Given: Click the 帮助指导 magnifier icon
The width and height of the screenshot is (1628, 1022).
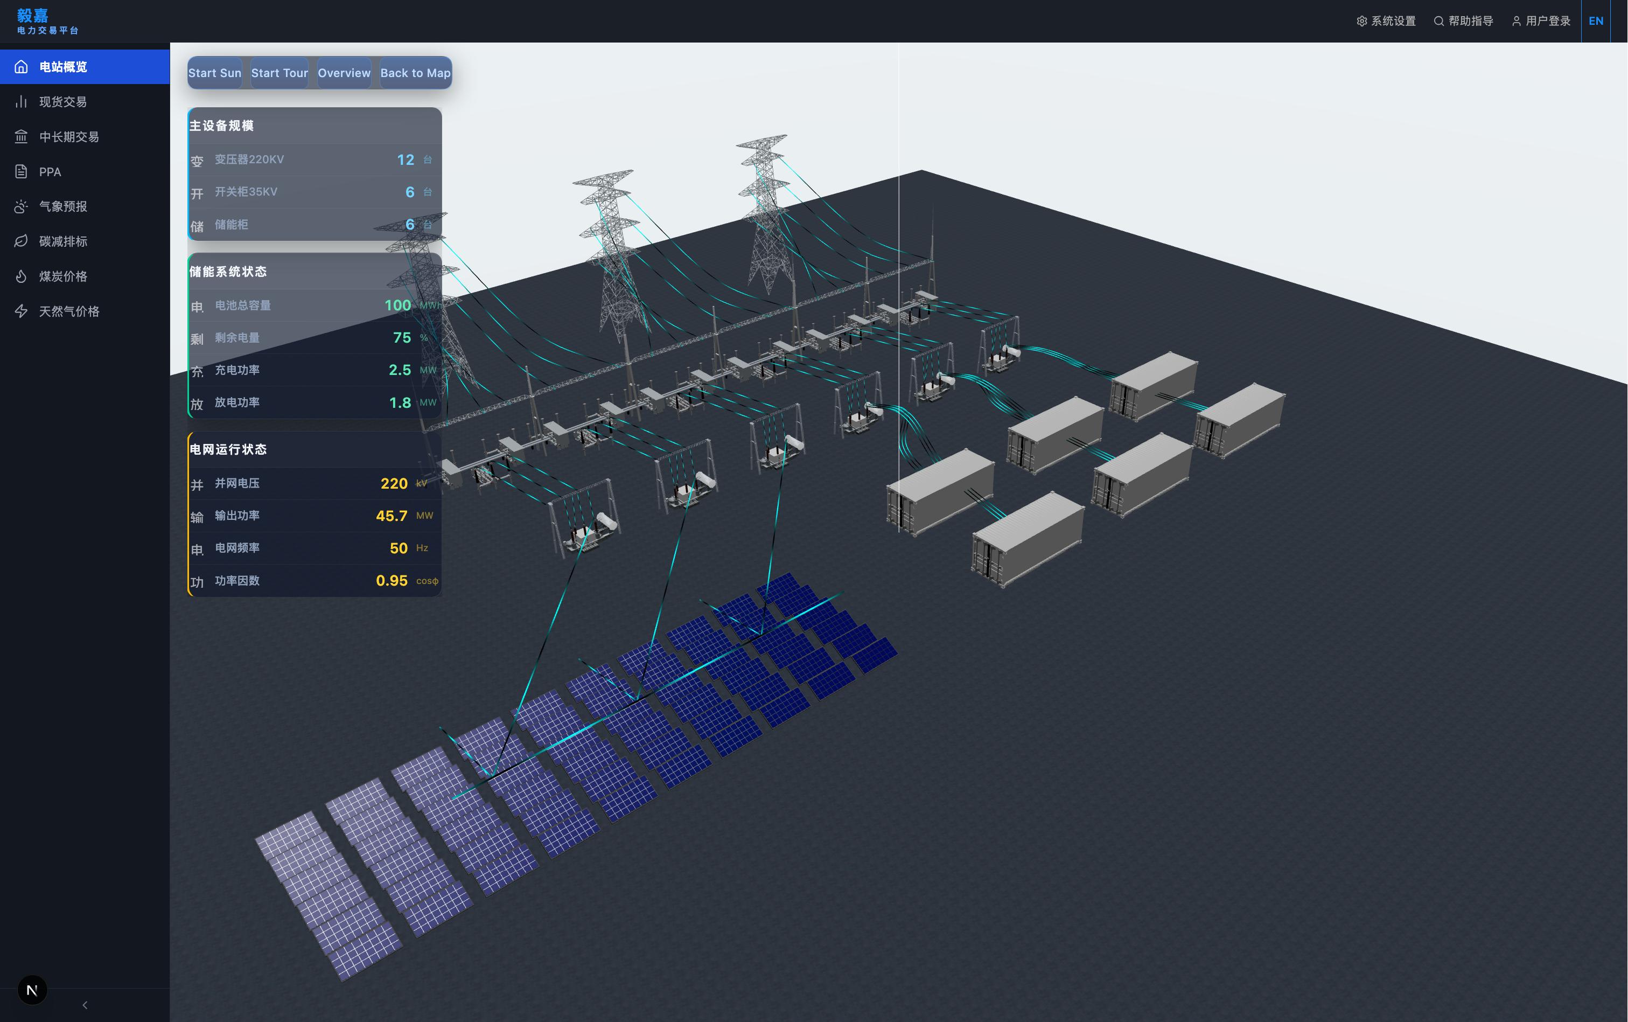Looking at the screenshot, I should [x=1439, y=21].
